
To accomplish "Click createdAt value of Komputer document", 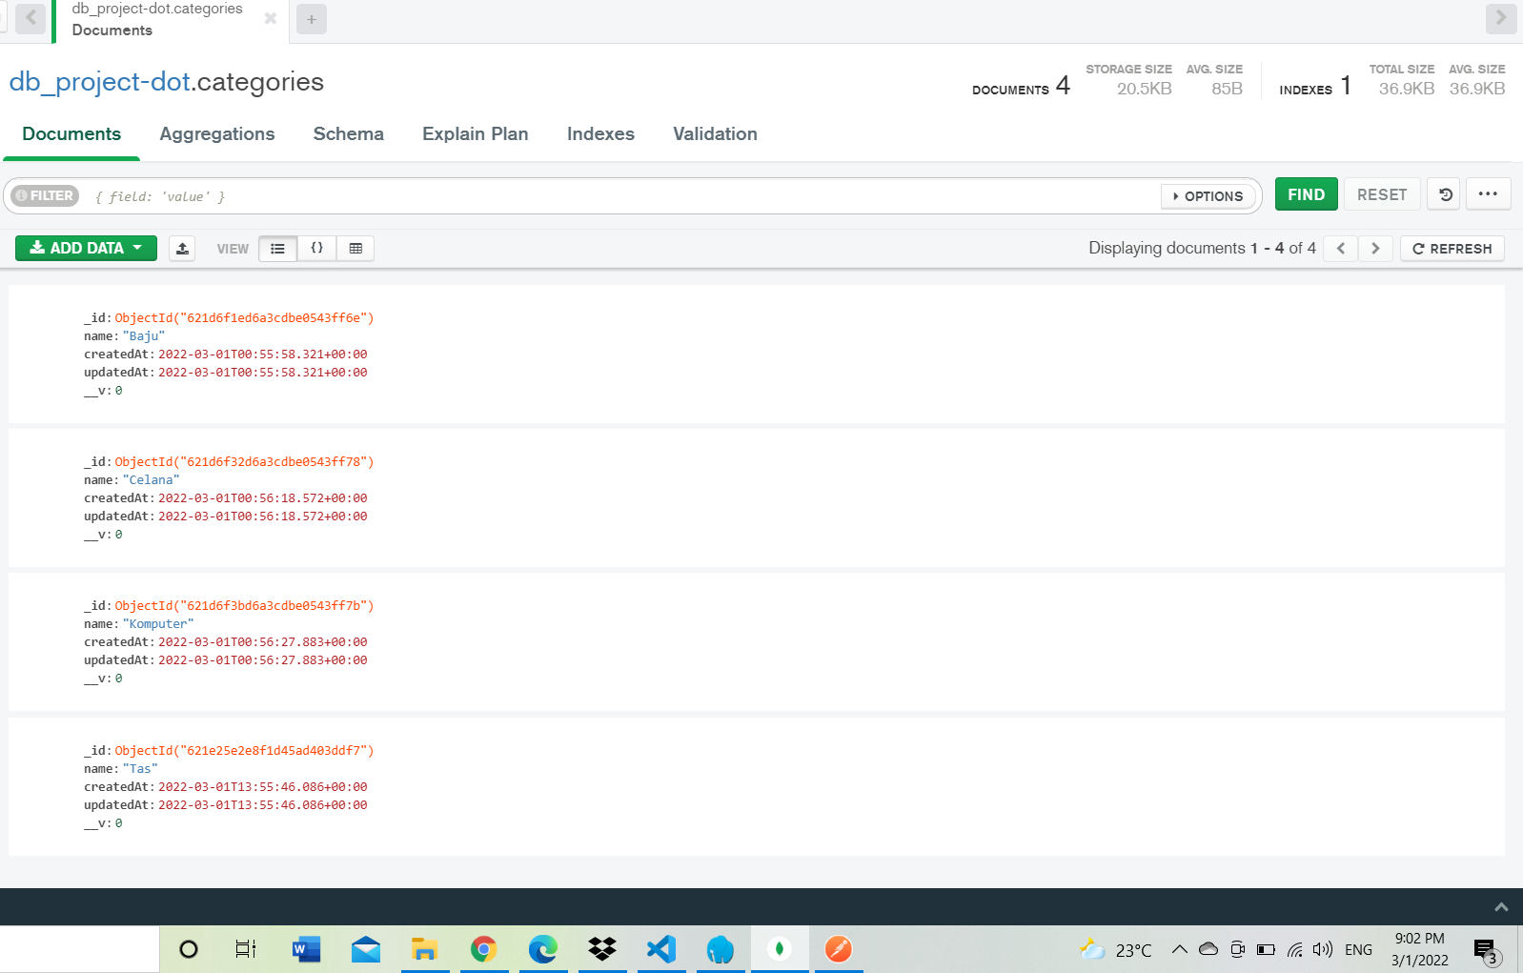I will click(263, 642).
